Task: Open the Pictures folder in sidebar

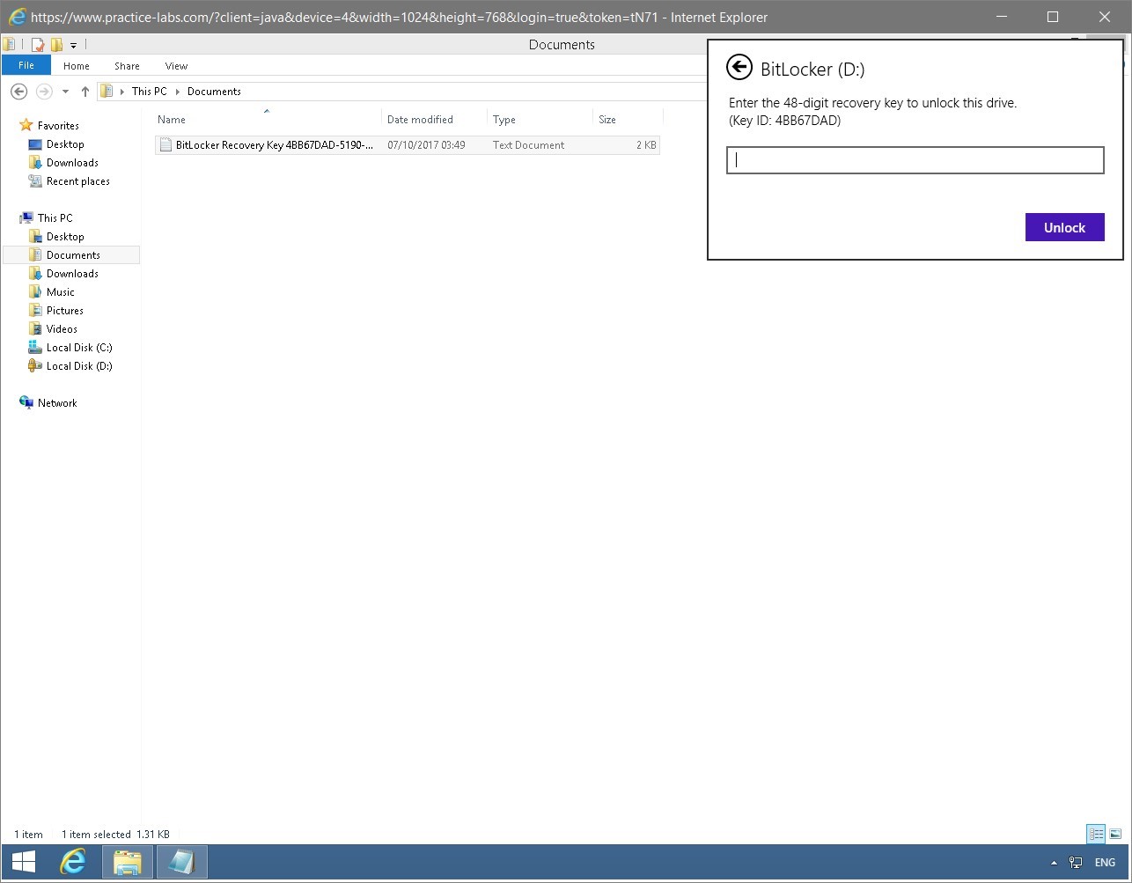Action: [63, 310]
